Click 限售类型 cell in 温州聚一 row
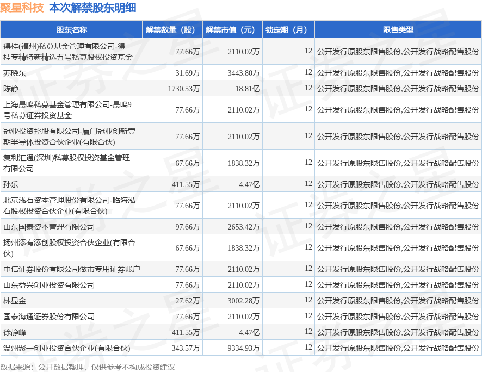The image size is (482, 372). (x=398, y=349)
